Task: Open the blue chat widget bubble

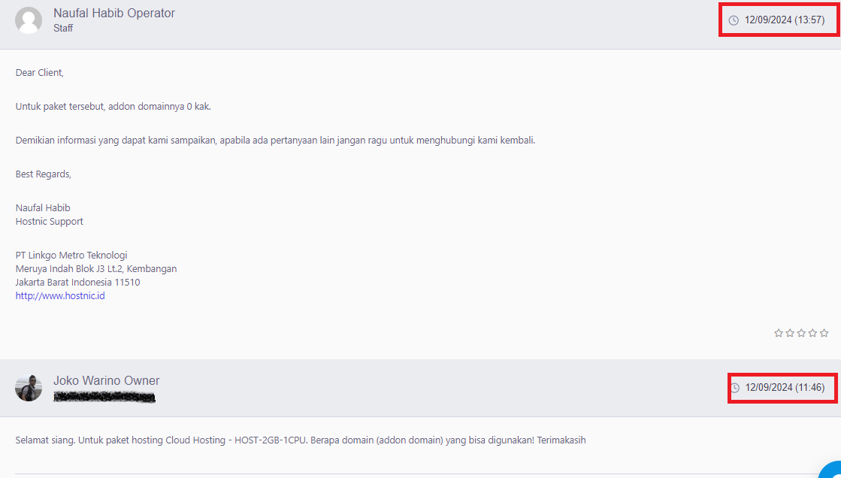Action: pos(831,471)
